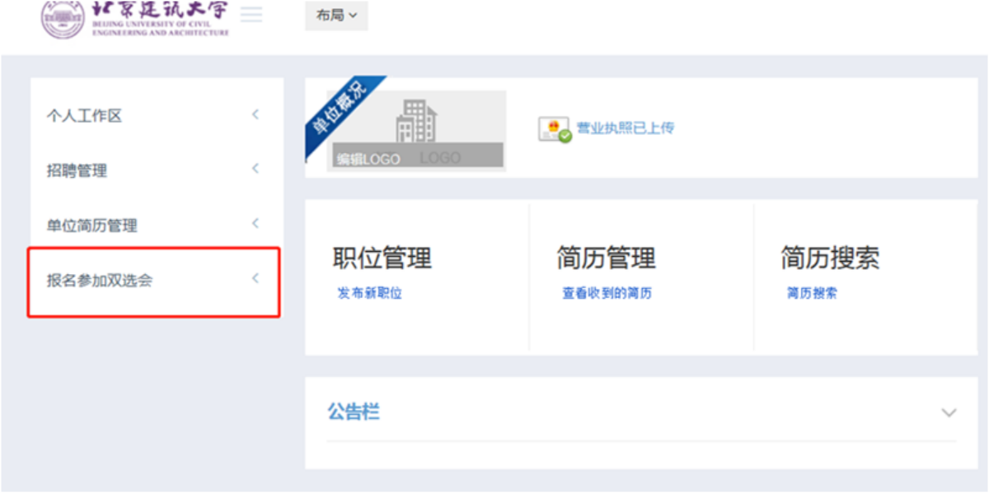Click 发布新职位 link

[369, 293]
